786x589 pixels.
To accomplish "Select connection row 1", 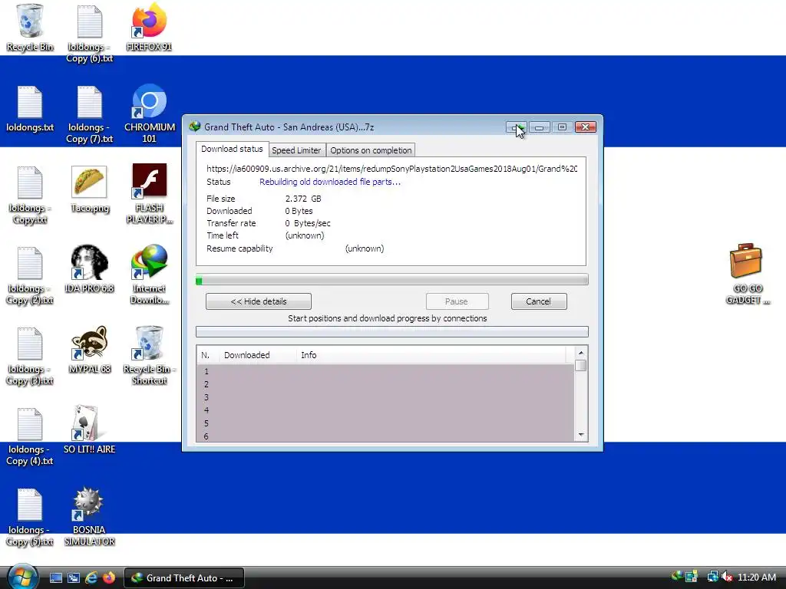I will pos(385,372).
